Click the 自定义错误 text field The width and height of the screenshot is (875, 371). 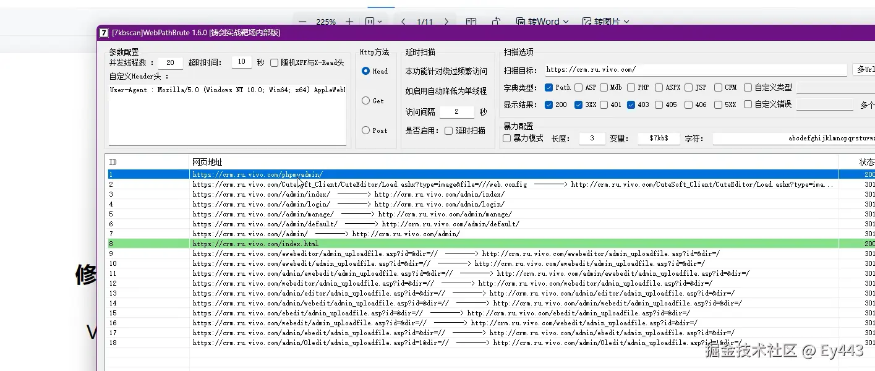[824, 104]
